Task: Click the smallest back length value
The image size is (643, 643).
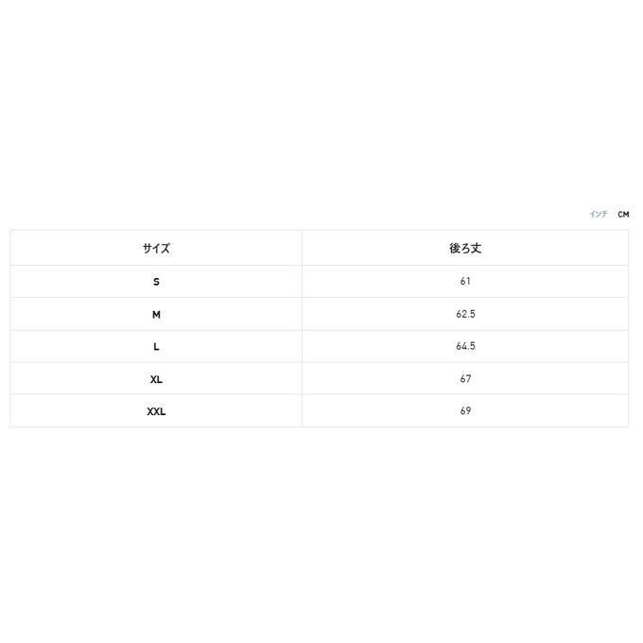Action: (465, 282)
